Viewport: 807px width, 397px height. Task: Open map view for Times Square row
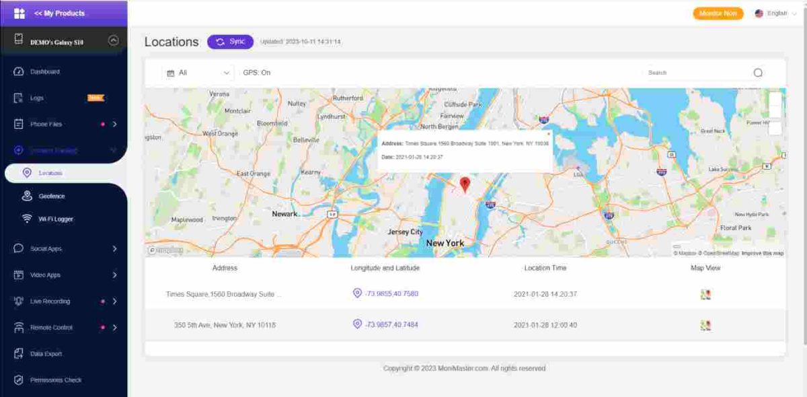pyautogui.click(x=705, y=294)
